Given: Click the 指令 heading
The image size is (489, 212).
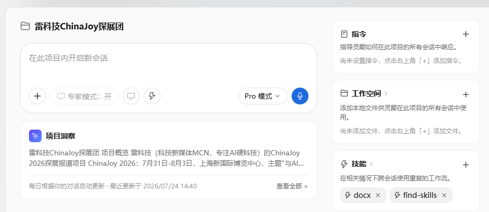Looking at the screenshot, I should 358,34.
